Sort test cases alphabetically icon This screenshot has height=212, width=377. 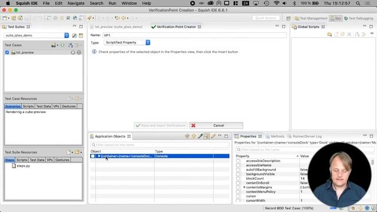coord(71,45)
